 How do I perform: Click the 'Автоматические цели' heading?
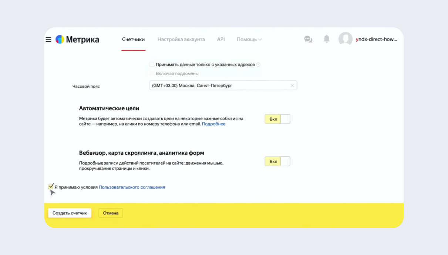(x=109, y=108)
